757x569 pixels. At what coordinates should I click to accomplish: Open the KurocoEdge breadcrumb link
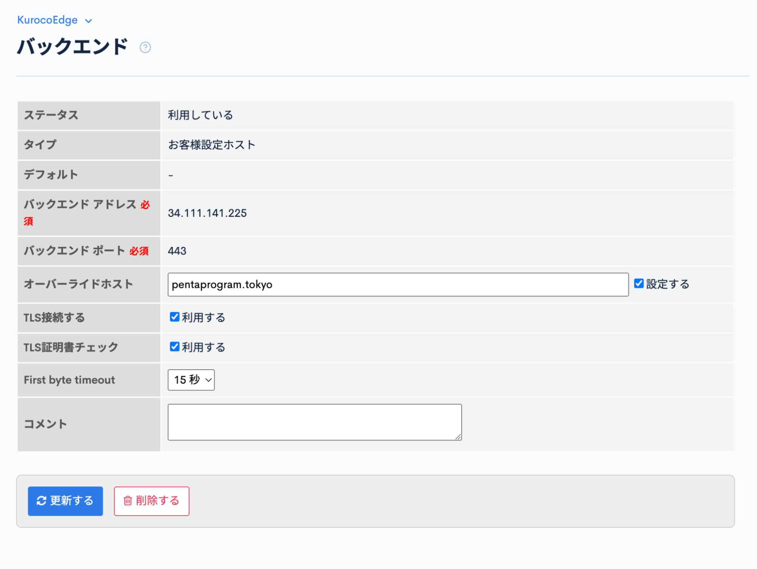click(x=47, y=20)
